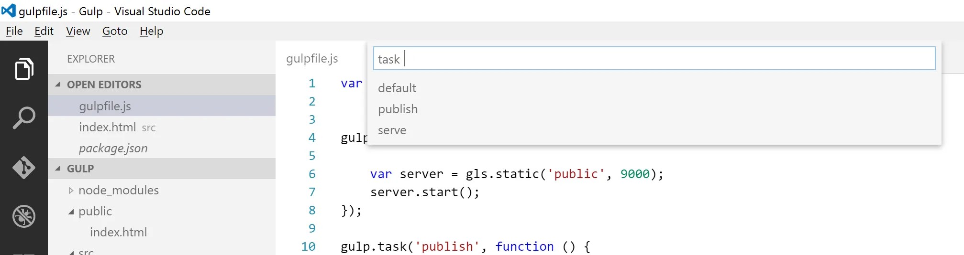Open the Search view in the activity bar
Screen dimensions: 964x255
click(x=24, y=118)
